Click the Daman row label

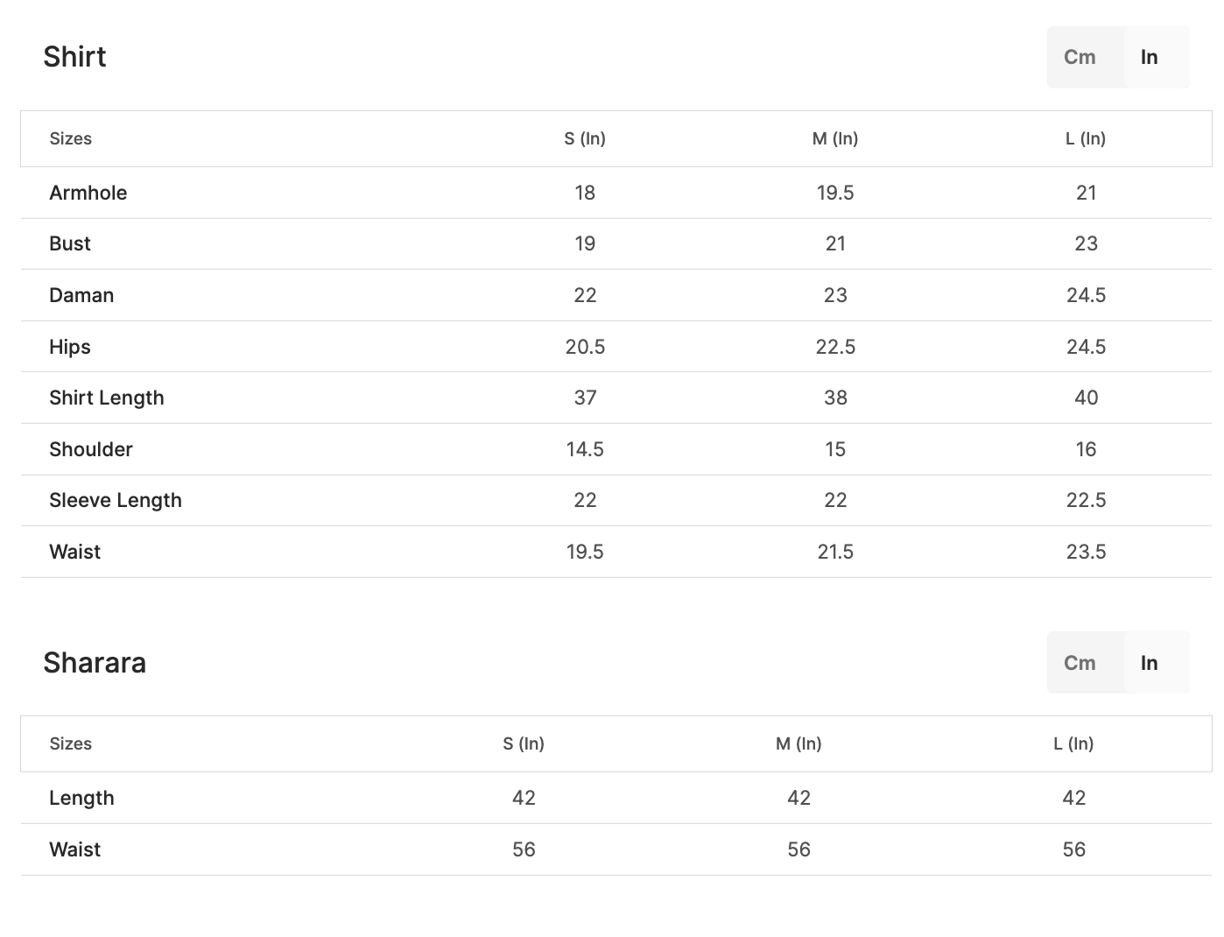[81, 295]
